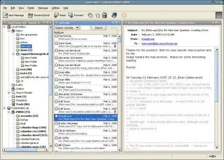The image size is (224, 160).
Task: Collapse the INBOX (75) node
Action: click(9, 112)
